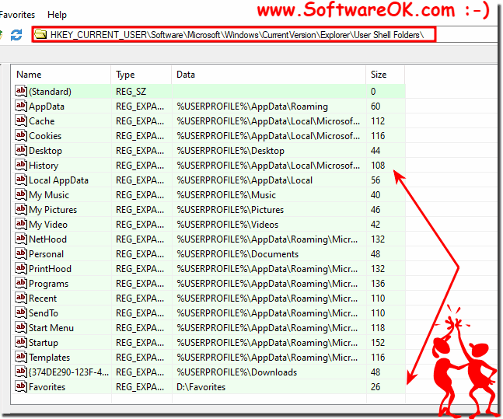Select the Cookies string value icon
Viewport: 503px width, 419px height.
pos(21,135)
